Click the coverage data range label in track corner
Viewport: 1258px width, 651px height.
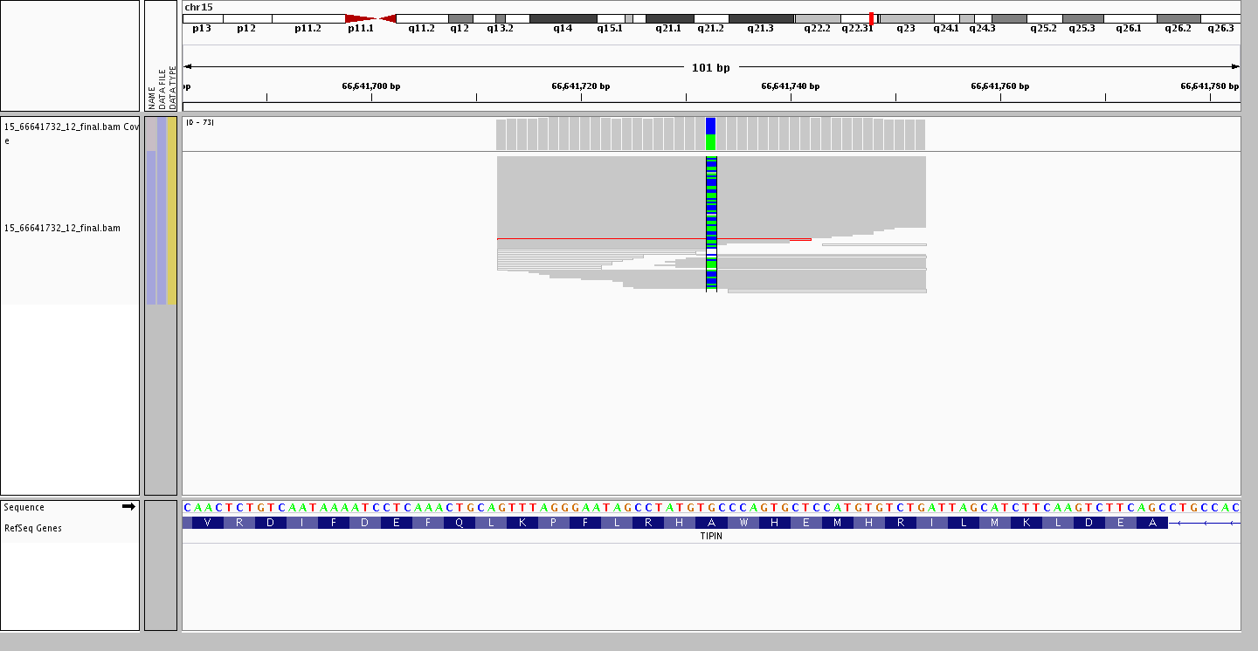[x=200, y=122]
